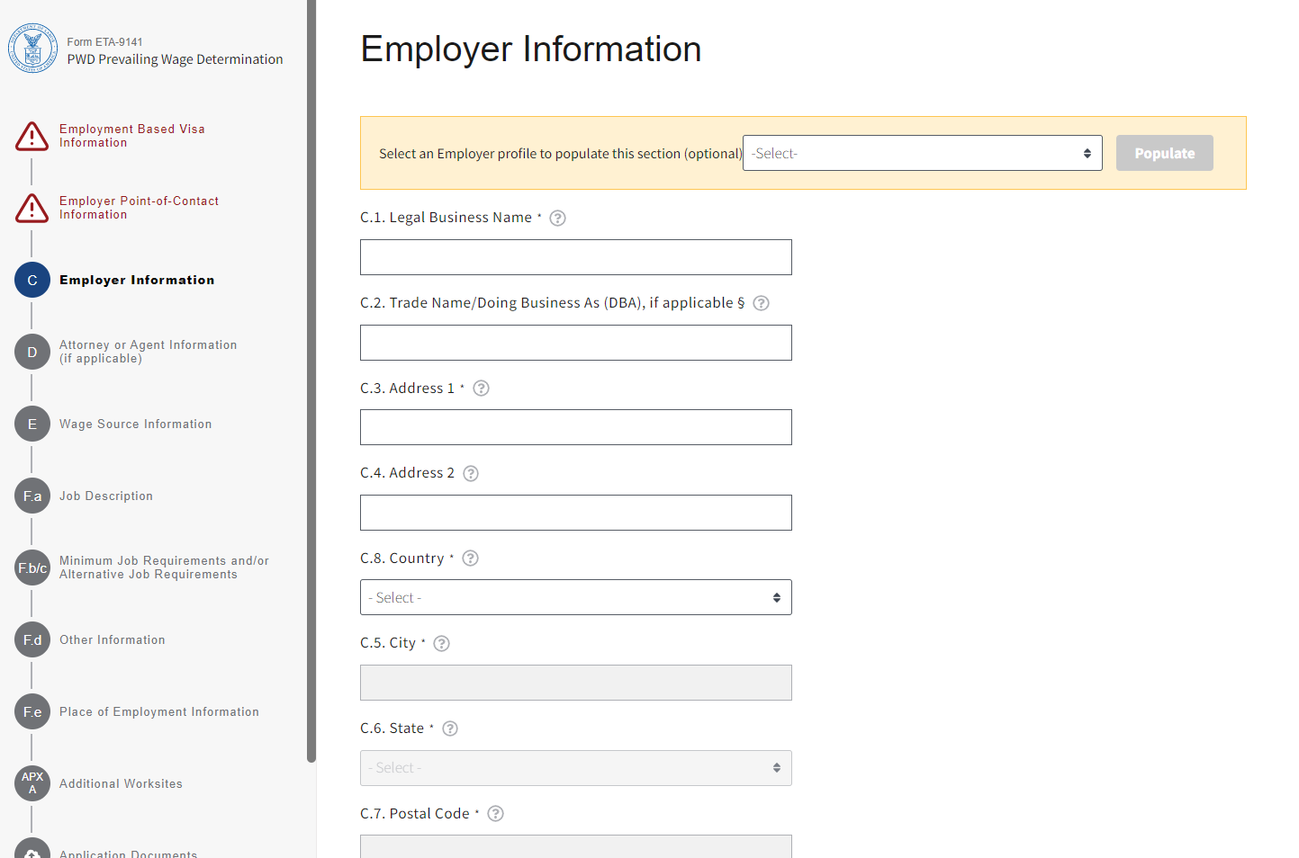The height and width of the screenshot is (858, 1299).
Task: Show help for the Address 2 field
Action: pos(470,474)
